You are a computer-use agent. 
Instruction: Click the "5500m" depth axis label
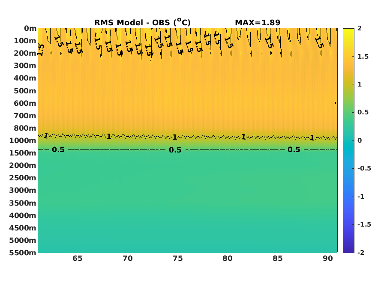tap(23, 253)
